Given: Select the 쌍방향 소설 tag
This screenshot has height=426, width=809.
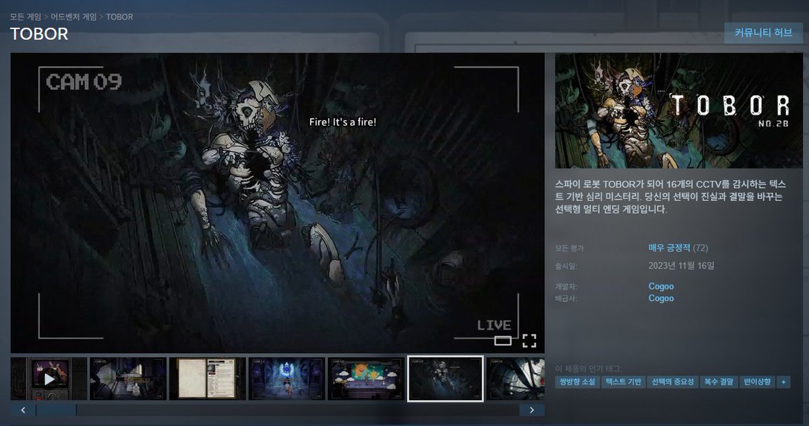Looking at the screenshot, I should pos(576,382).
